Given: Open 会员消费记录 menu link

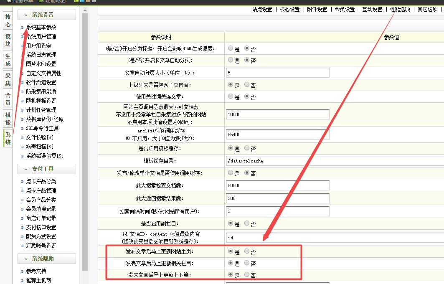Looking at the screenshot, I should pyautogui.click(x=41, y=209).
